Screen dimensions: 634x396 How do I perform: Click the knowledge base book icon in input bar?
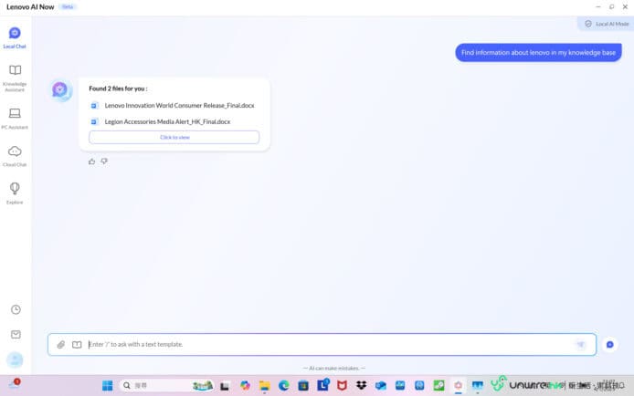tap(77, 344)
